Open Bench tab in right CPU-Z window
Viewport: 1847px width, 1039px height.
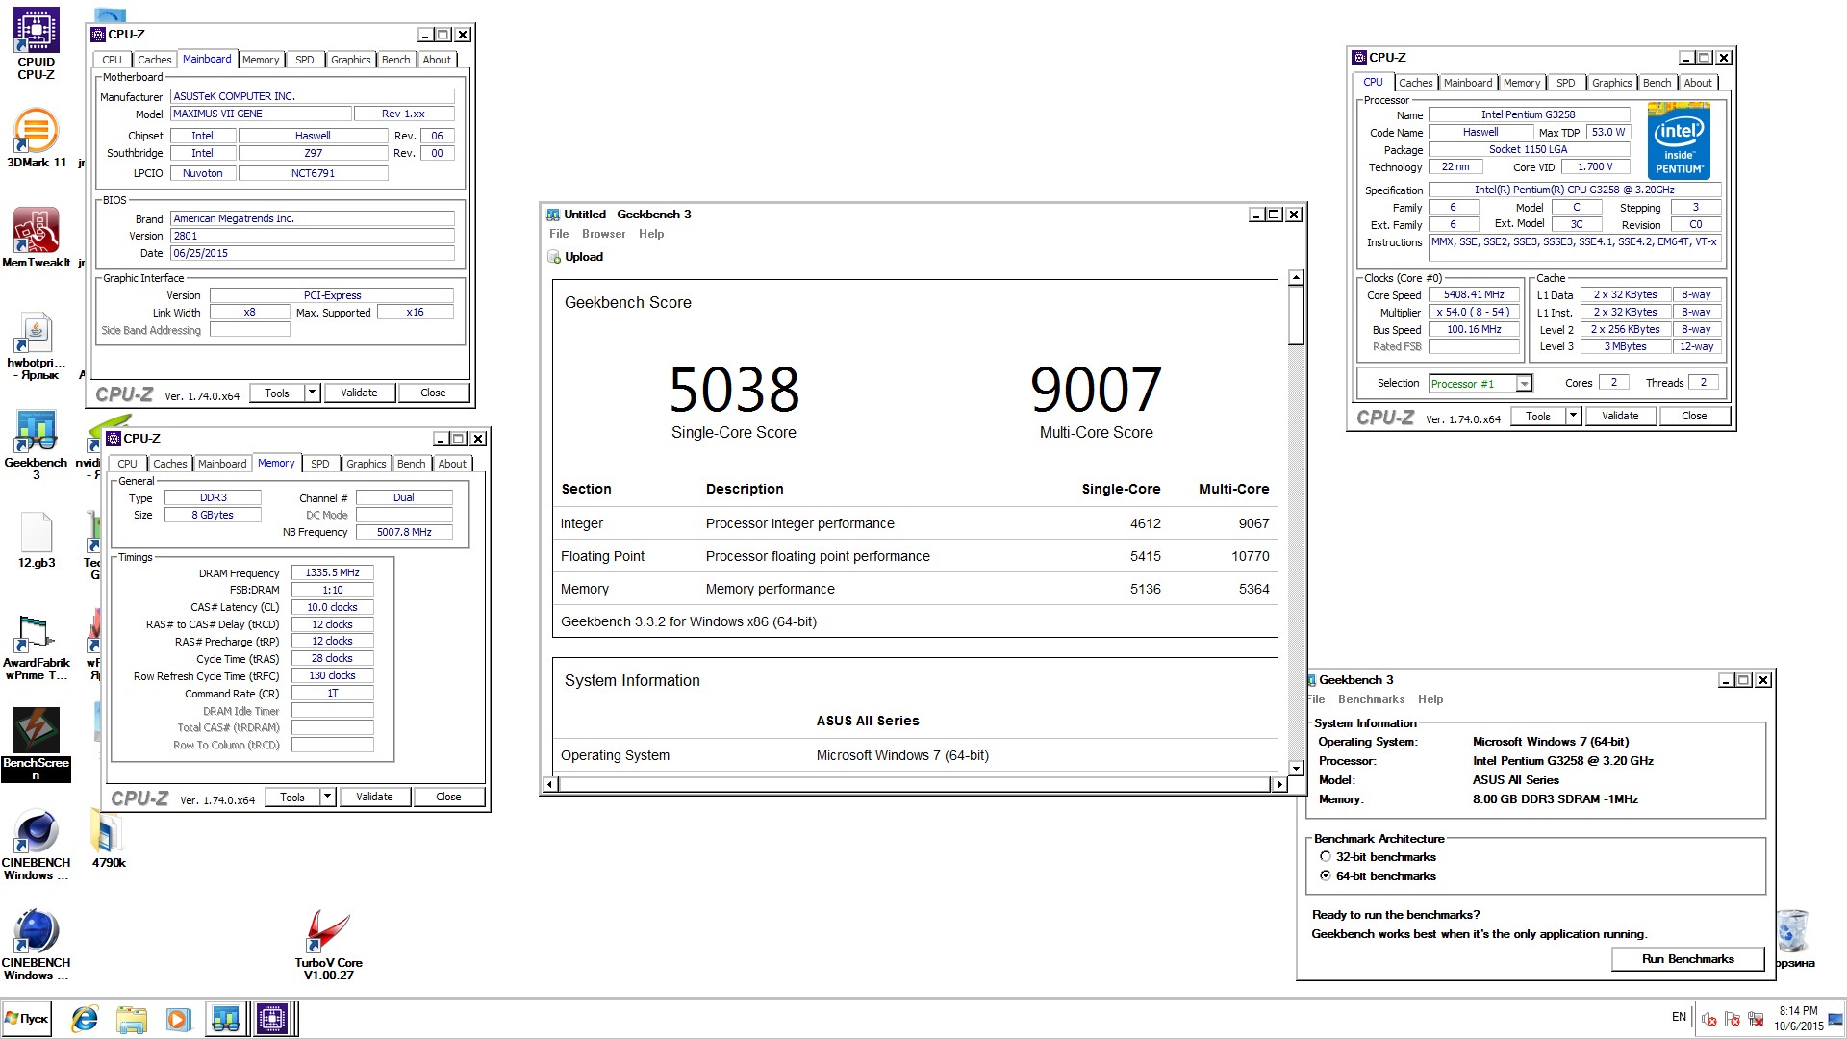(x=1657, y=83)
